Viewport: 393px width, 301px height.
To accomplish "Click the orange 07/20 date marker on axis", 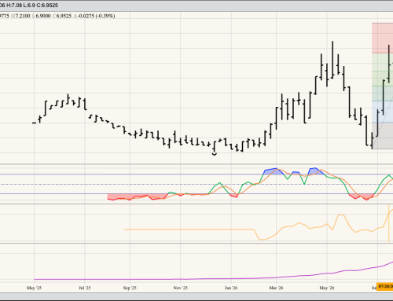I will pyautogui.click(x=385, y=287).
